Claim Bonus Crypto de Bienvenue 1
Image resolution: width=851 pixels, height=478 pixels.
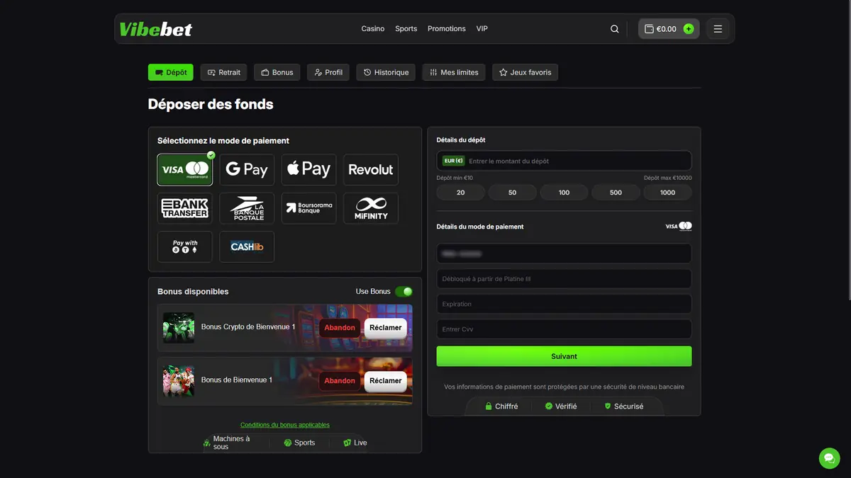(x=386, y=328)
